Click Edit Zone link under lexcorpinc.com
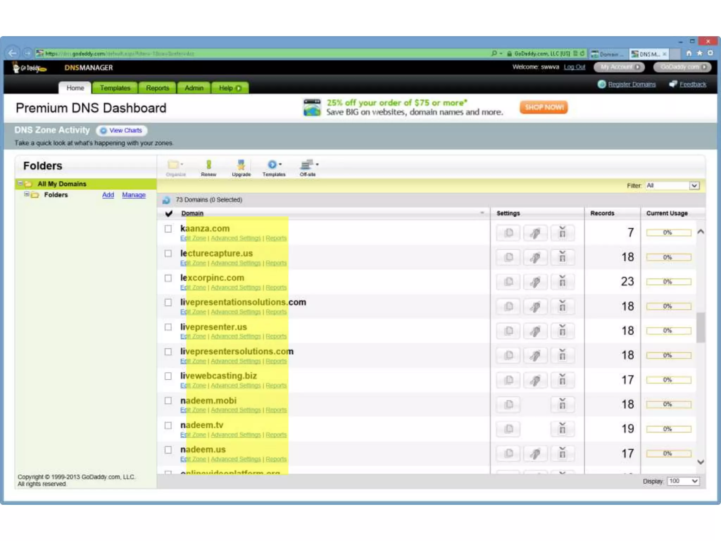This screenshot has height=541, width=721. [193, 288]
